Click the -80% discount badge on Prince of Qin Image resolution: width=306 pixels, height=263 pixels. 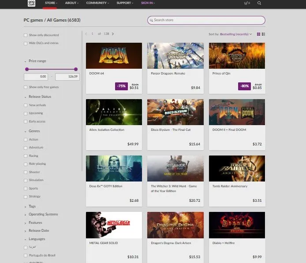point(244,86)
